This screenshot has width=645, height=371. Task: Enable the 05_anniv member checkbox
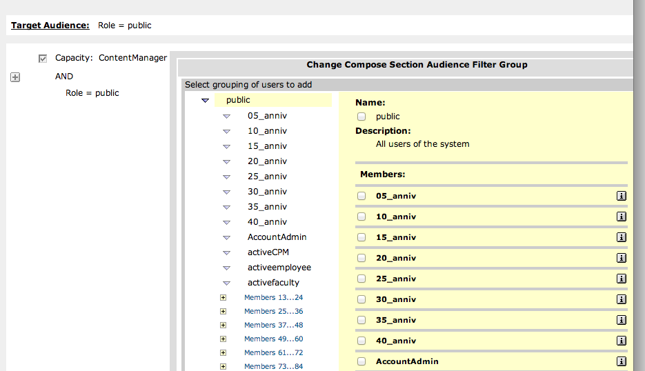click(361, 196)
